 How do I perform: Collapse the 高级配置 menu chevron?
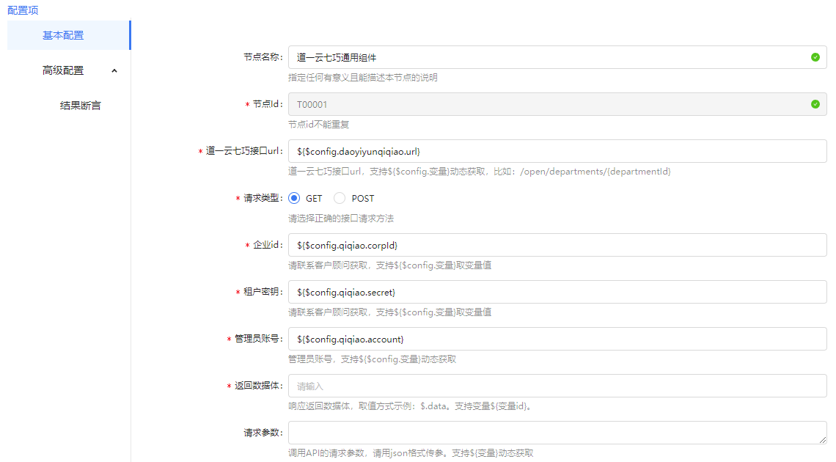tap(114, 70)
